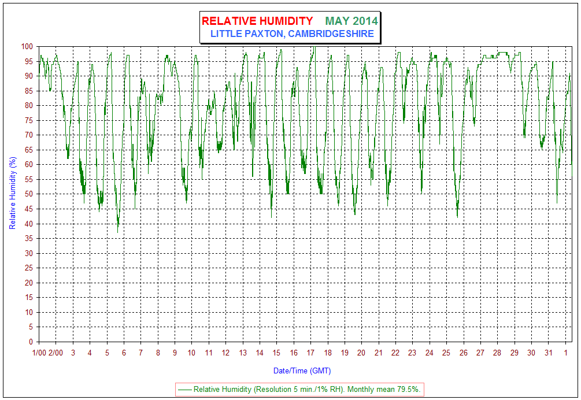
Task: Click the y-axis value 50
Action: 29,194
